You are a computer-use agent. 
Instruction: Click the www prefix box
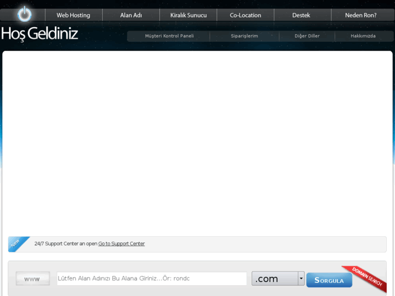click(33, 279)
